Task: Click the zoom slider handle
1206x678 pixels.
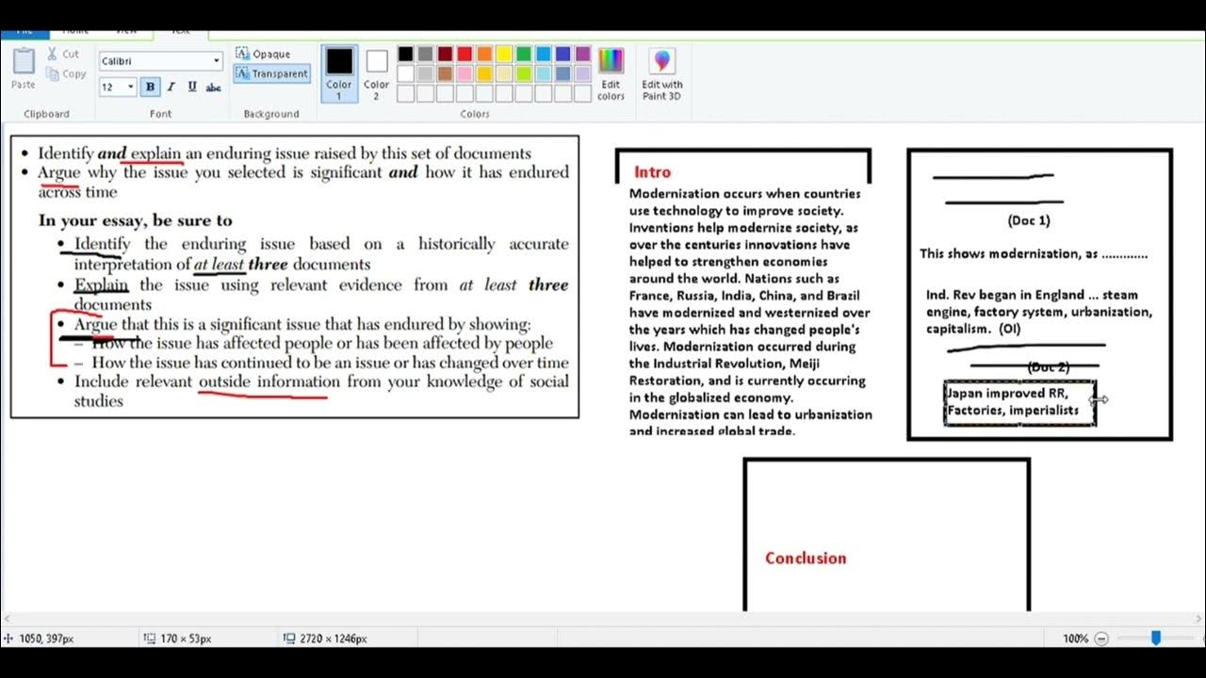Action: pos(1156,638)
